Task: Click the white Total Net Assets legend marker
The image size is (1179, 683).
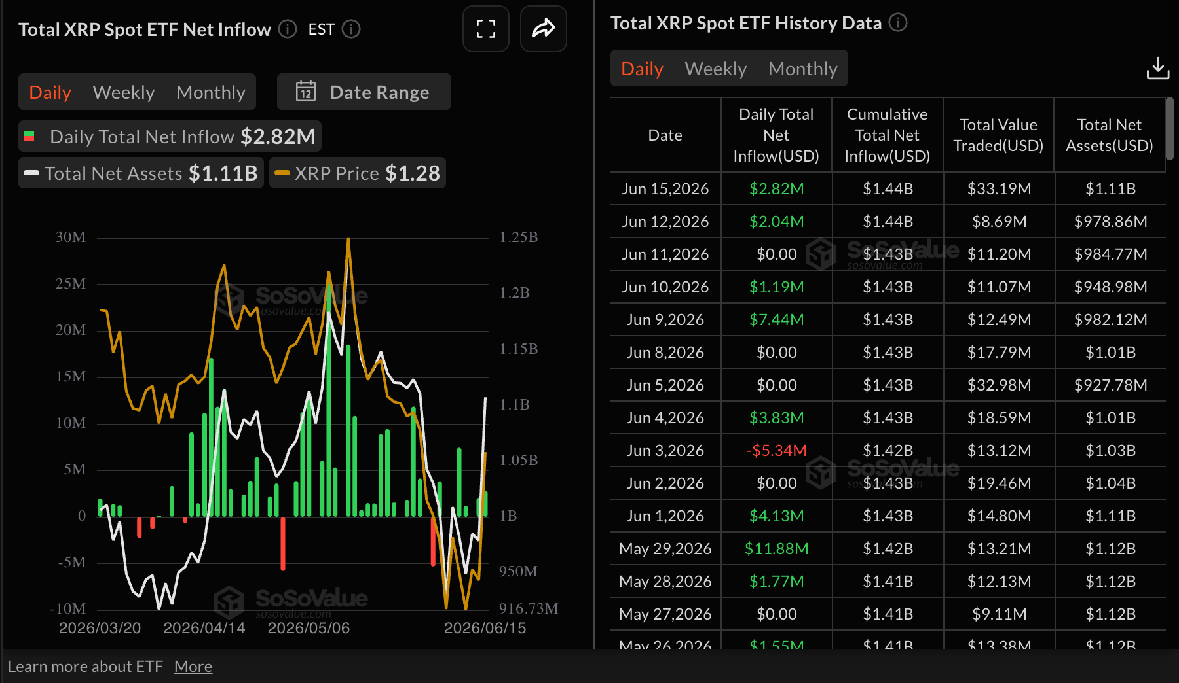Action: tap(31, 173)
